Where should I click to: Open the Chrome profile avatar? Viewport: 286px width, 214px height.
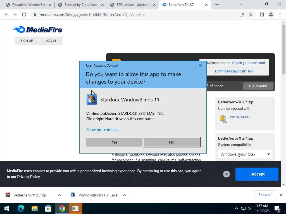coord(271,14)
